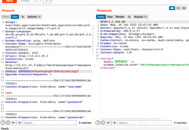Open the next-history dropdown arrow
Image resolution: width=189 pixels, height=130 pixels.
pos(50,1)
